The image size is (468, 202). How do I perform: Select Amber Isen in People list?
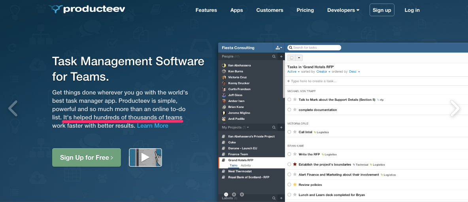point(236,101)
